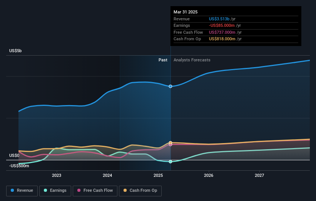Screen dimensions: 316x201
Task: Click the 2024 x-axis label
Action: point(107,176)
